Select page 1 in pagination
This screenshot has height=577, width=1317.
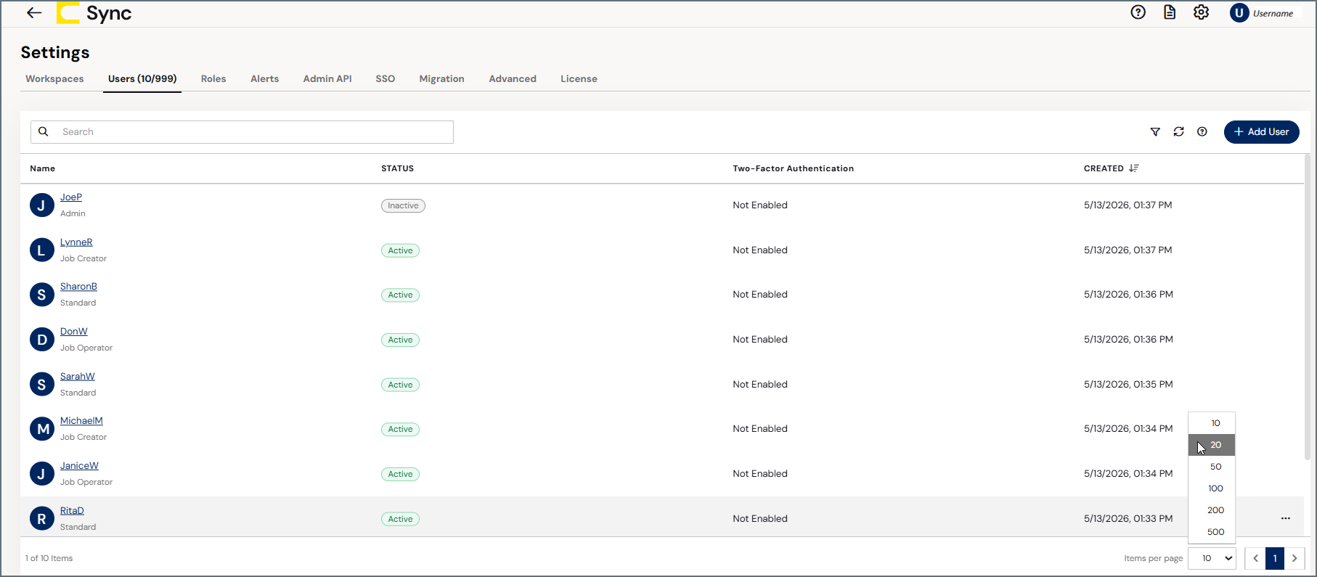pos(1275,558)
